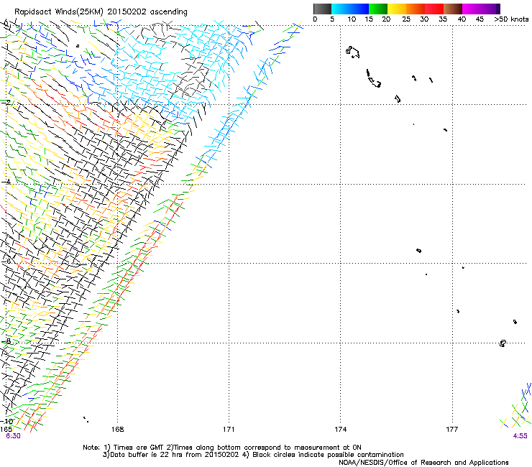The width and height of the screenshot is (532, 467).
Task: Click the yellow 20-25 knots color band
Action: [397, 9]
